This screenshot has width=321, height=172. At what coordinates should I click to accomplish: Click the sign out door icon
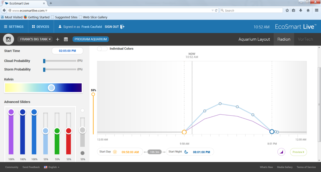tap(122, 27)
